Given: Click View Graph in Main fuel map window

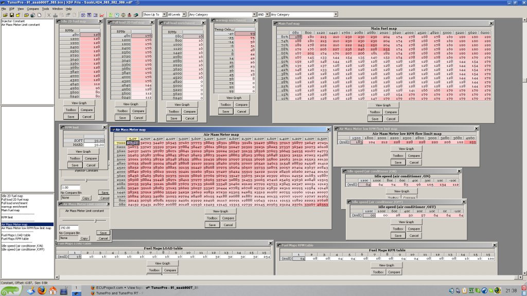Looking at the screenshot, I should point(383,105).
